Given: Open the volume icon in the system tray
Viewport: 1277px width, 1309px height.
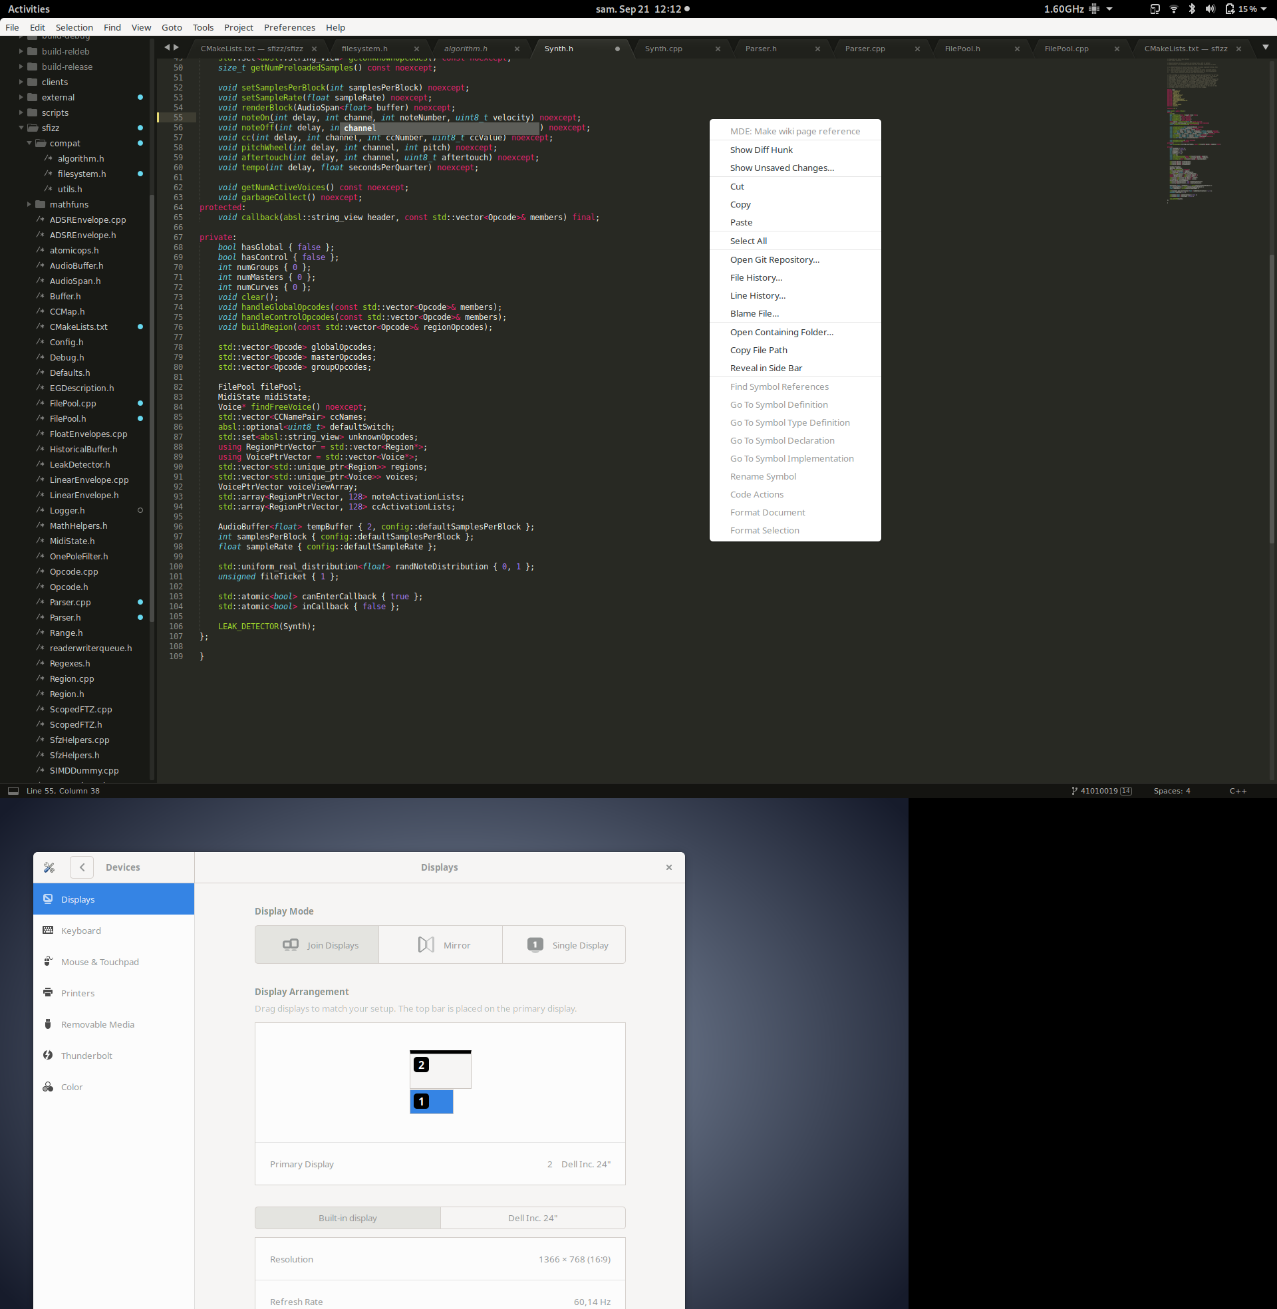Looking at the screenshot, I should coord(1209,9).
